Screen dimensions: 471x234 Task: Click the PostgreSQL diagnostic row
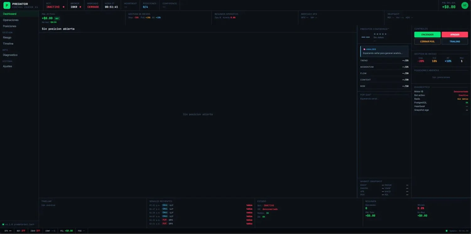click(x=441, y=103)
